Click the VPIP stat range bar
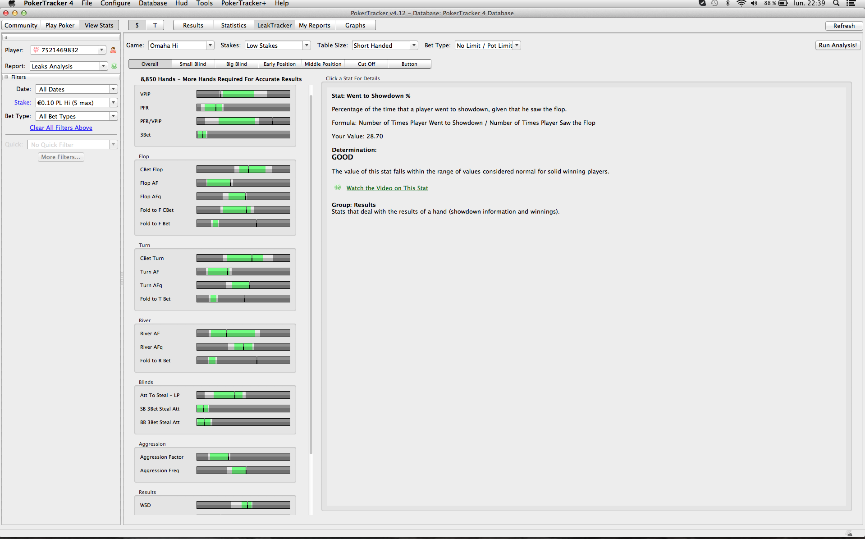 point(243,94)
